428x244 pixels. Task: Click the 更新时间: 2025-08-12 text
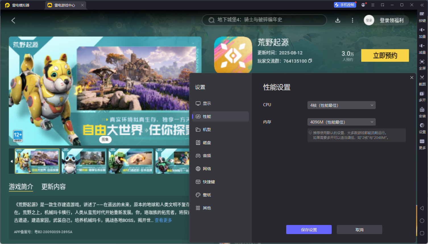(280, 53)
